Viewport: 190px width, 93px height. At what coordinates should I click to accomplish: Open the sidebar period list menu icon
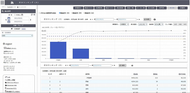point(34,15)
